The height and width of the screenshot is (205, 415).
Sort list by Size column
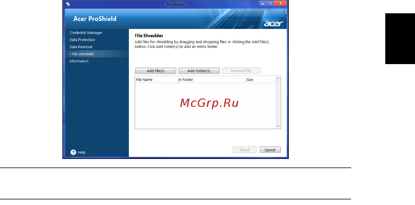(x=261, y=80)
